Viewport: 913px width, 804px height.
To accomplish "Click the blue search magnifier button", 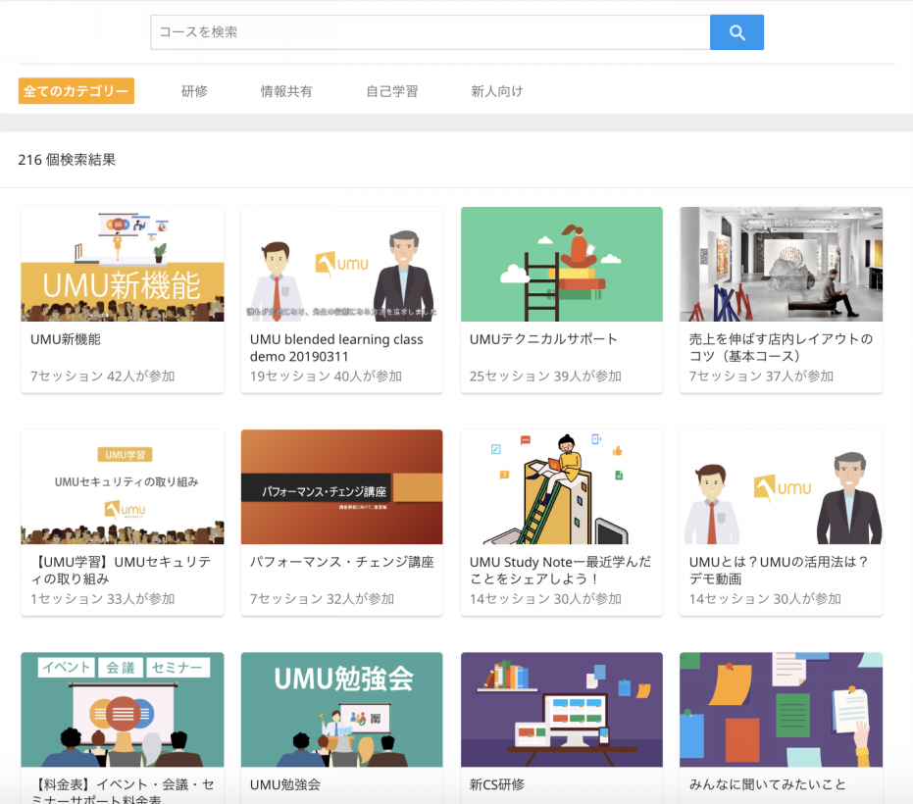I will [736, 32].
